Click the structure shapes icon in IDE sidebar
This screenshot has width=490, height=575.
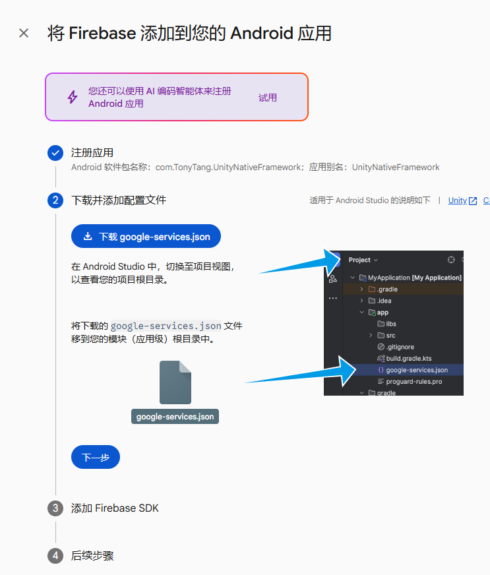pos(333,279)
